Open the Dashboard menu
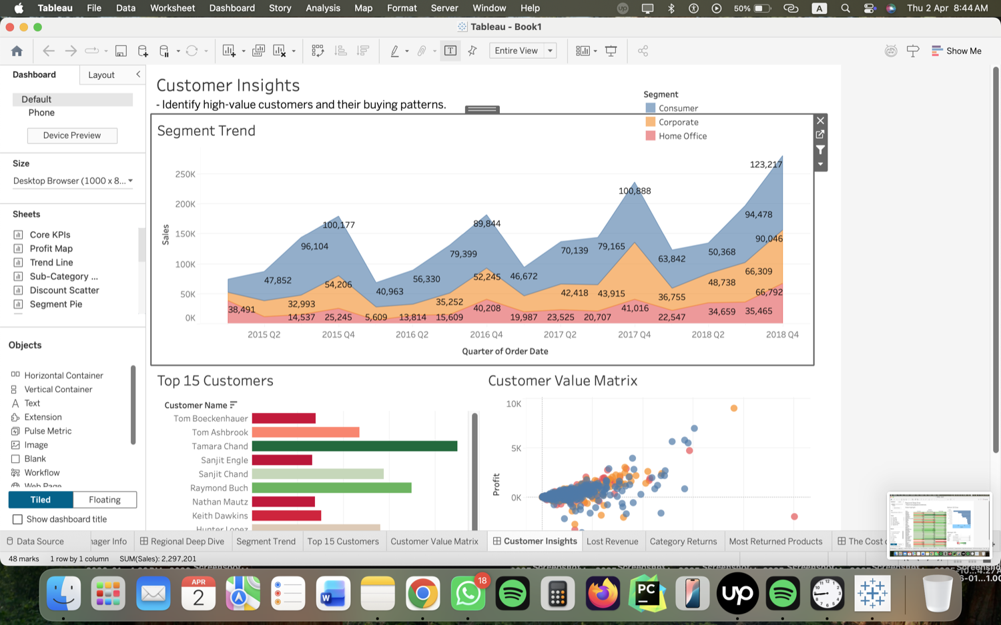 [x=232, y=8]
